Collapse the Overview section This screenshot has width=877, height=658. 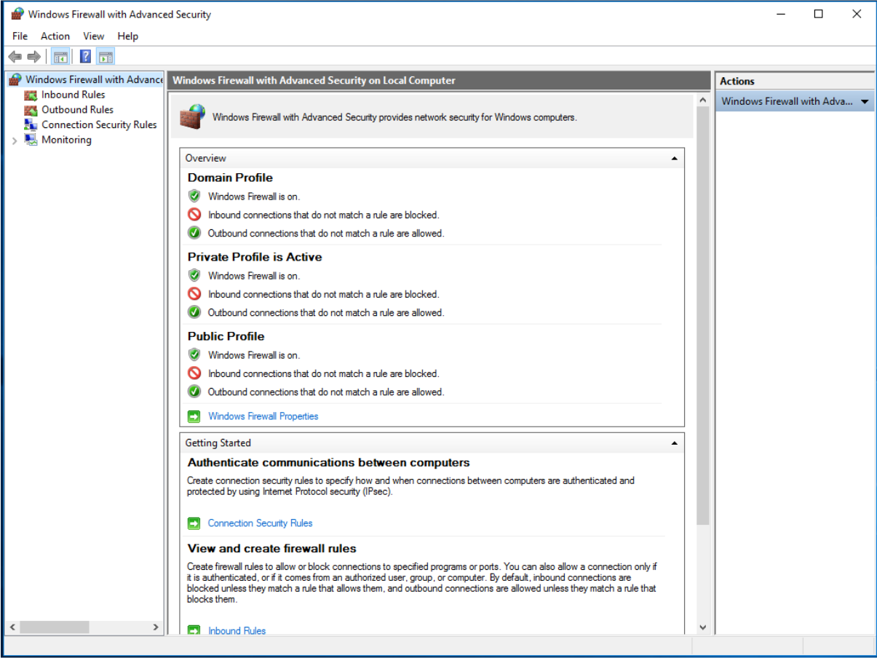pyautogui.click(x=674, y=158)
